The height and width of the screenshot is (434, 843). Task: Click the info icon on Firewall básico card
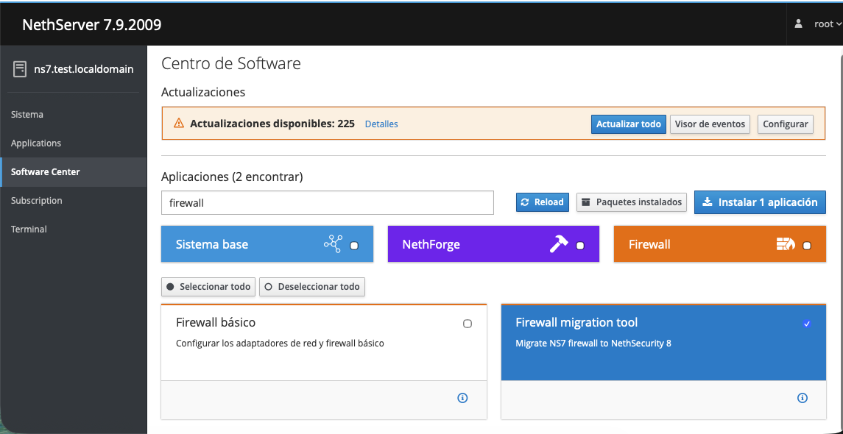pyautogui.click(x=462, y=398)
